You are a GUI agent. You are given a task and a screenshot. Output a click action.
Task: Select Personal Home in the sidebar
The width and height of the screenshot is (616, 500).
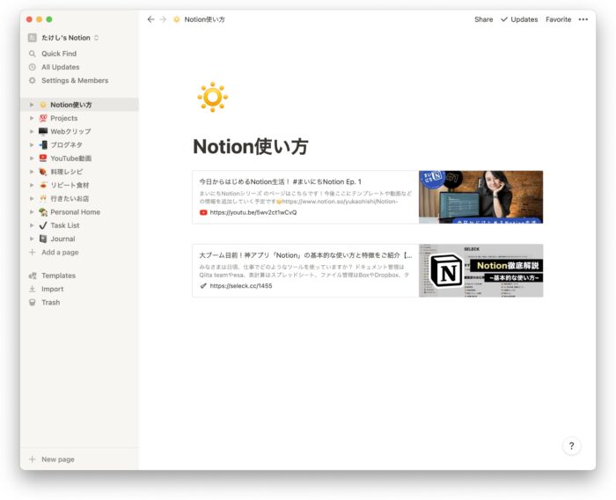(75, 212)
